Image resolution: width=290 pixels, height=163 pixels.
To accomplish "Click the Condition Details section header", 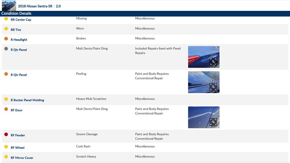I will coord(16,13).
